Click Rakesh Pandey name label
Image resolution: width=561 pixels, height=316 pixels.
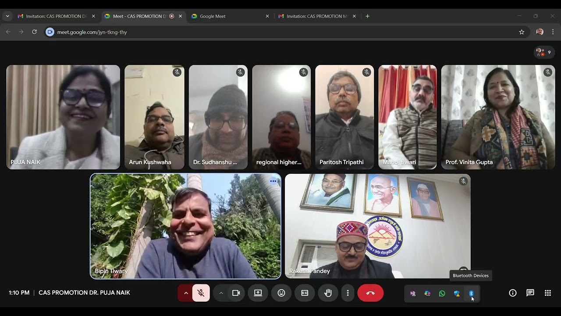[309, 271]
